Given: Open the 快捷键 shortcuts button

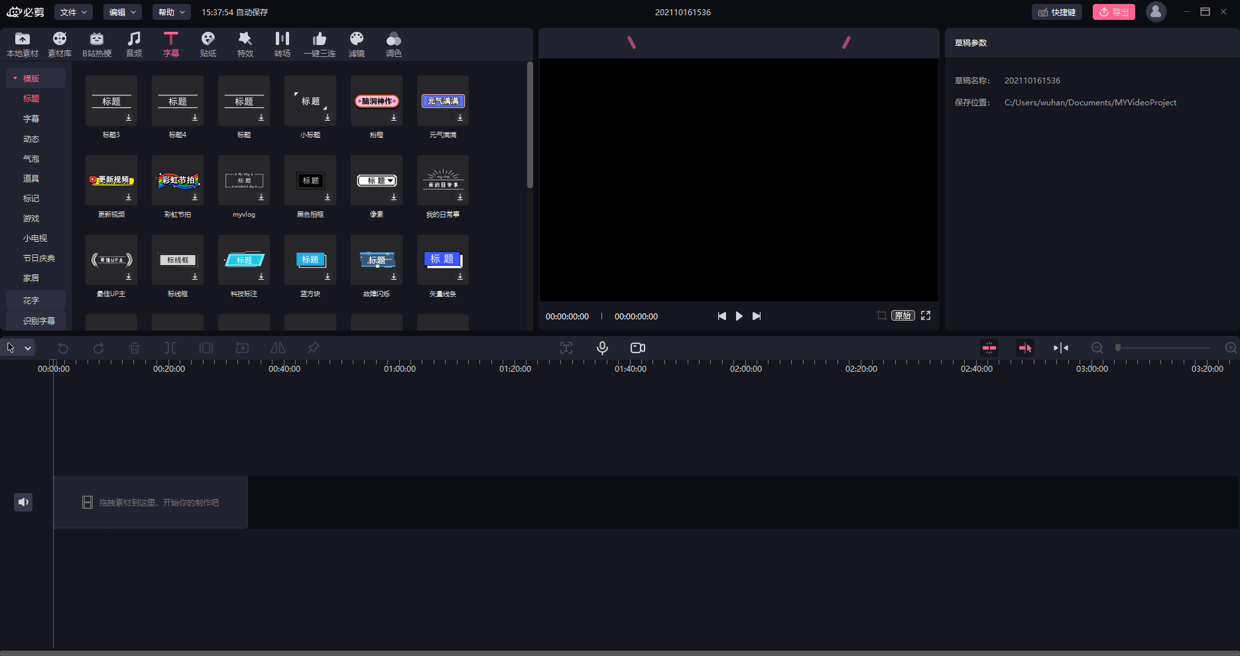Looking at the screenshot, I should click(1057, 12).
